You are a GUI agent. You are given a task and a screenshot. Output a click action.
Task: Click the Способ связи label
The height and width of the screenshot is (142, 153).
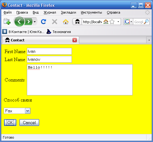pos(18,100)
